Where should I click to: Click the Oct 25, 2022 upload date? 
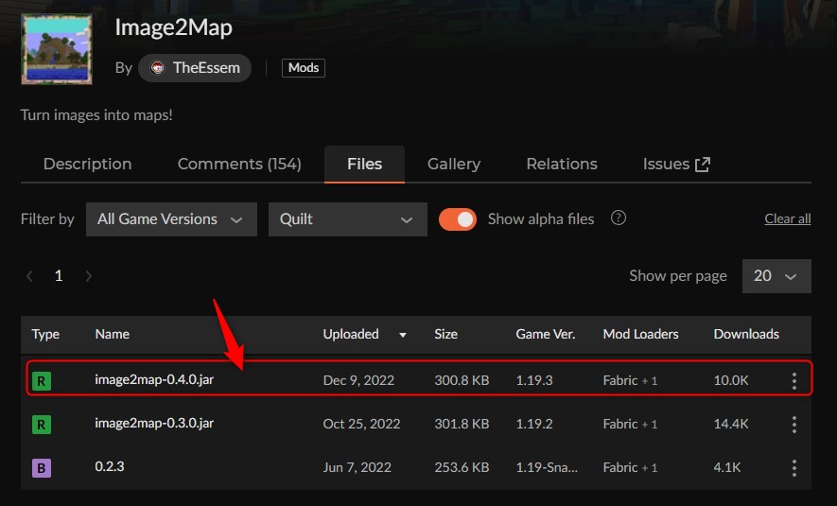361,424
